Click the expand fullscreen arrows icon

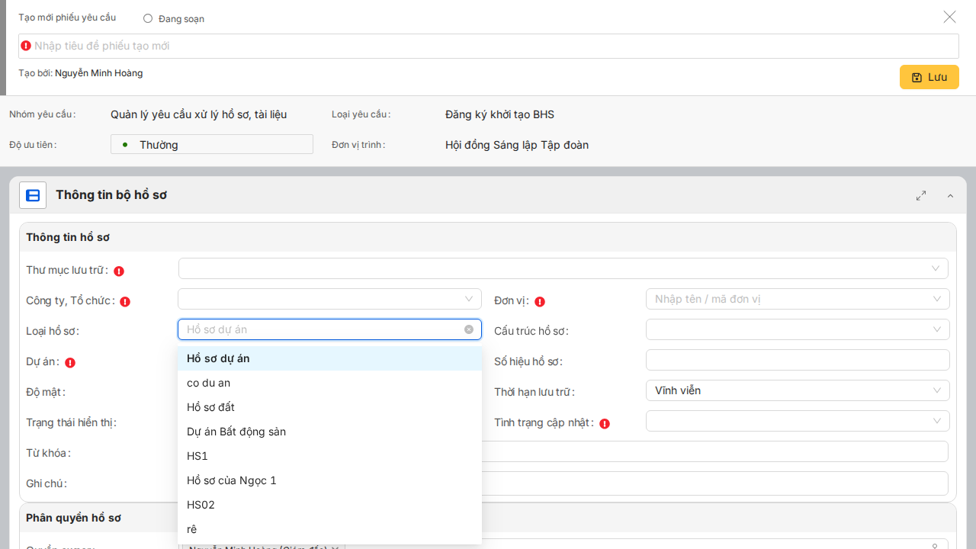(921, 196)
